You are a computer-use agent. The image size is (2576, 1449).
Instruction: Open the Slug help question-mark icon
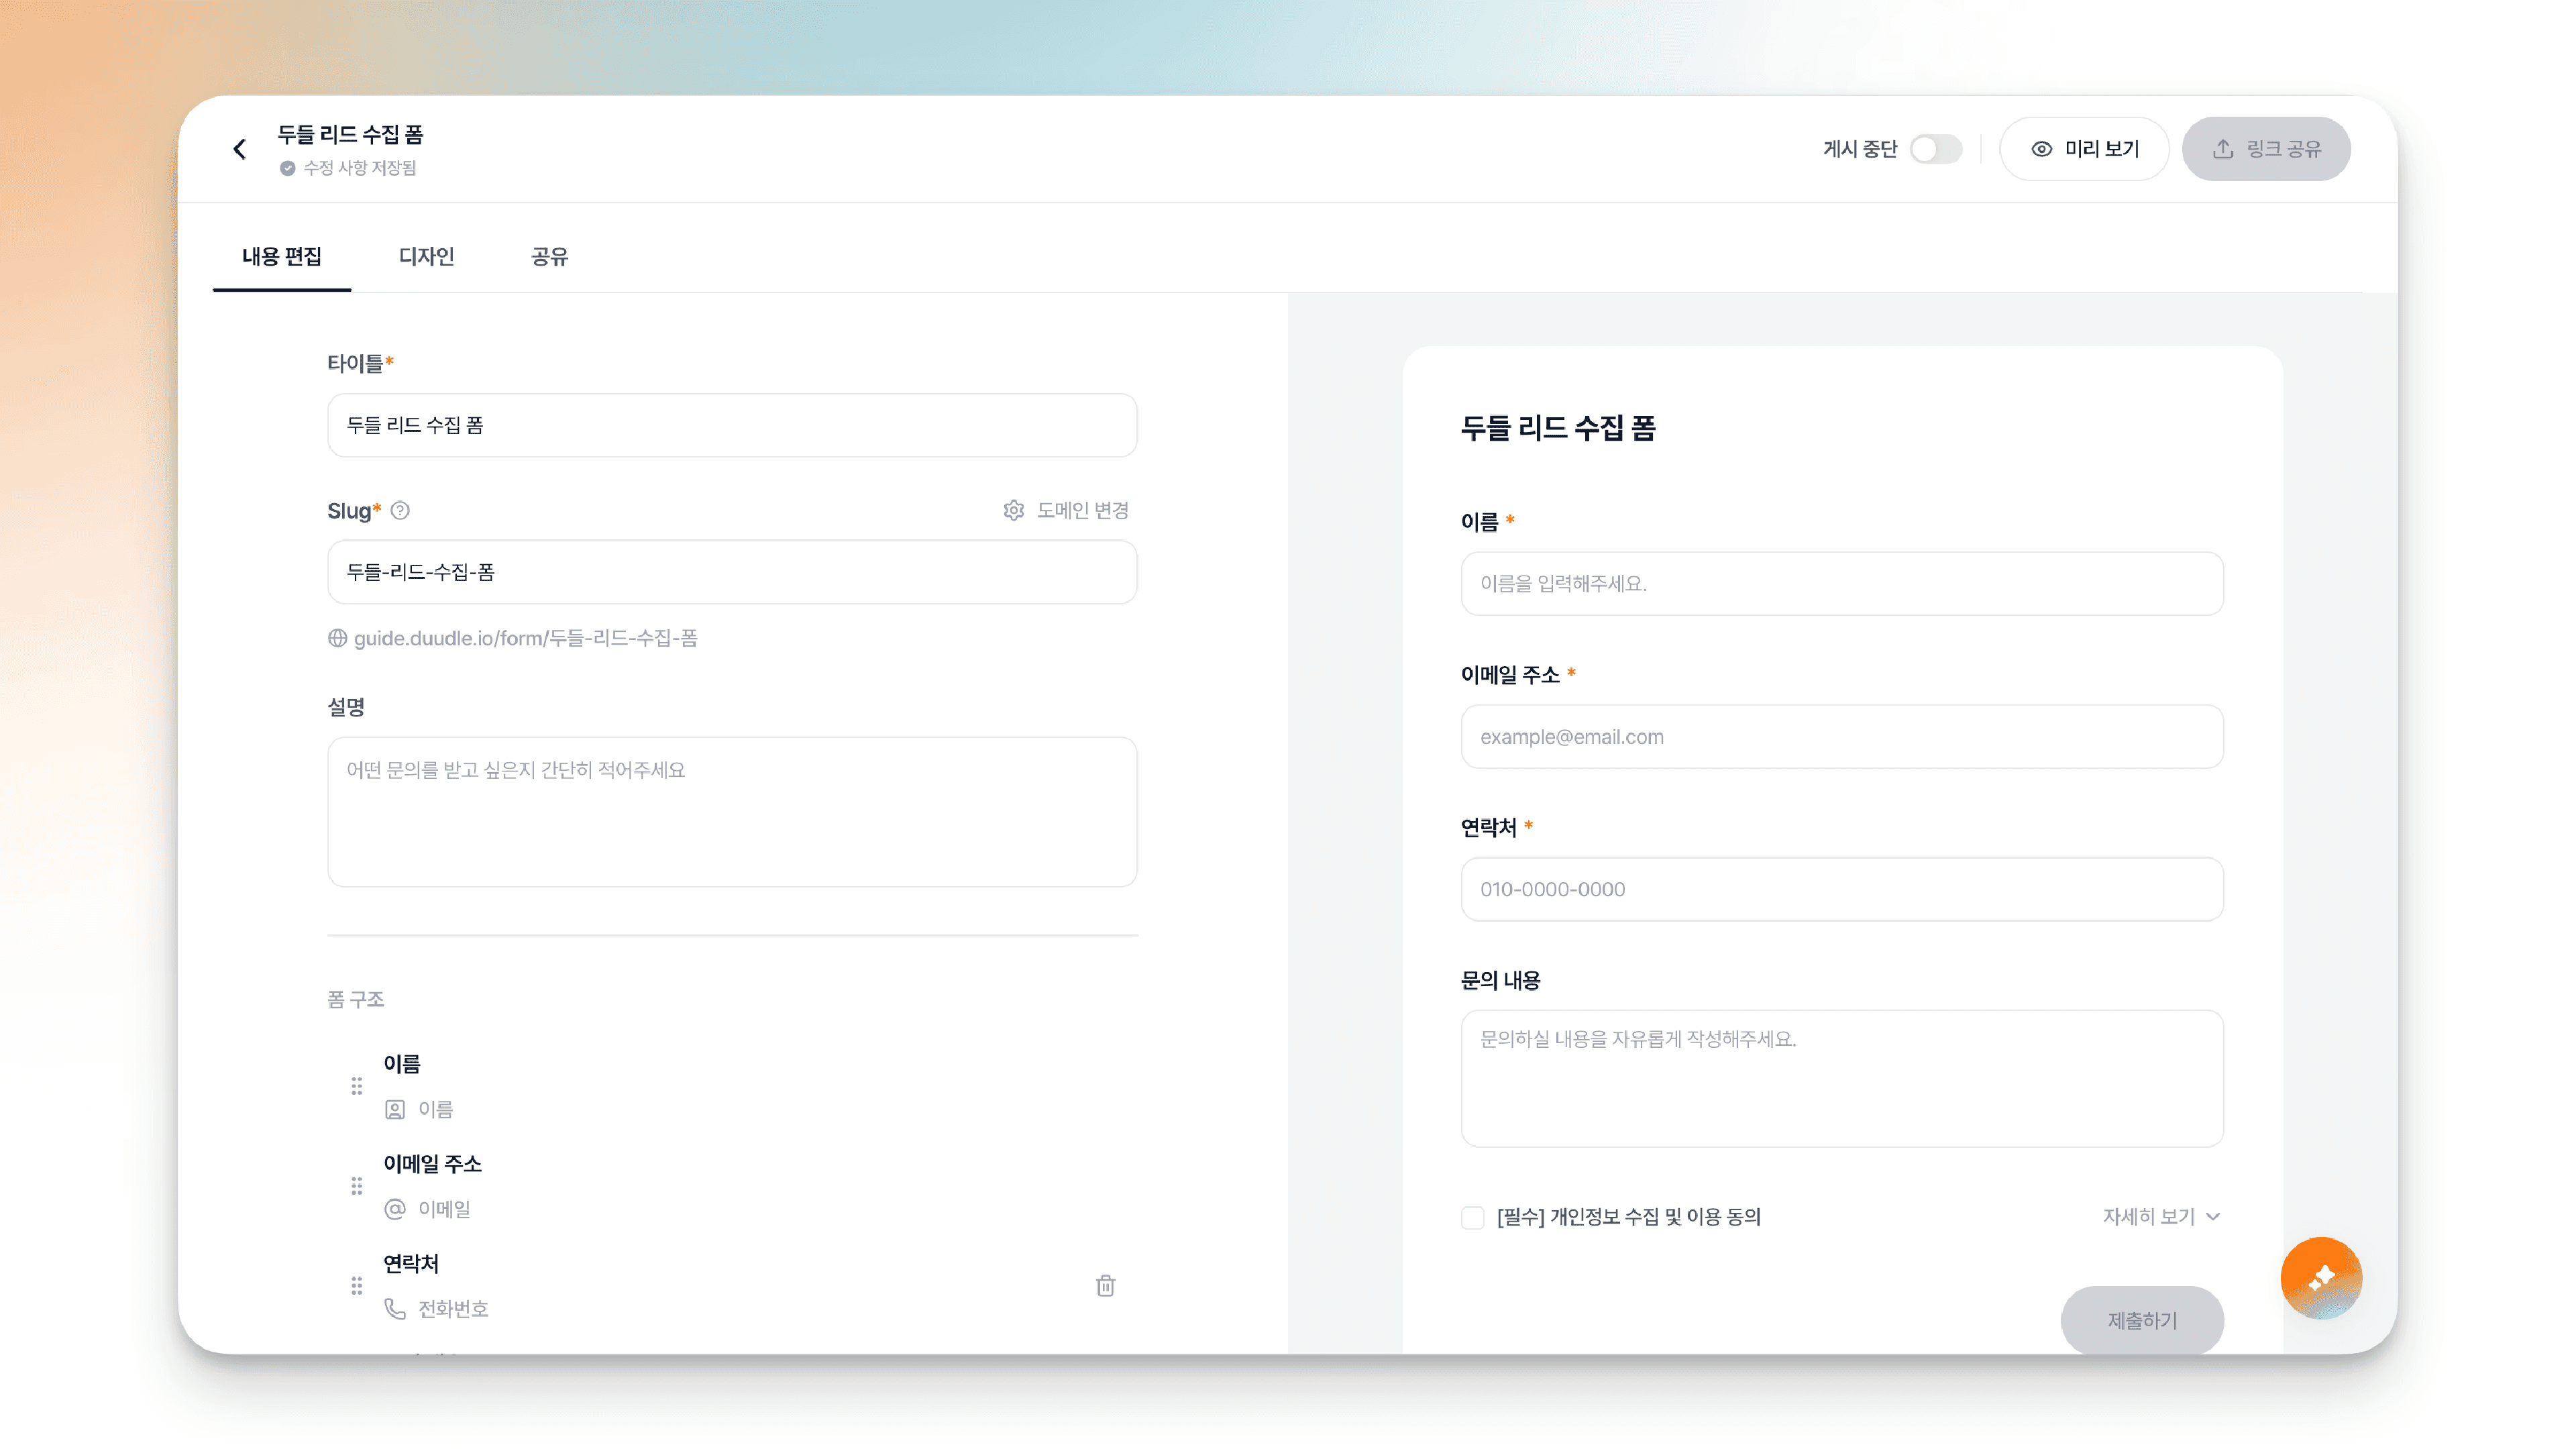coord(400,510)
